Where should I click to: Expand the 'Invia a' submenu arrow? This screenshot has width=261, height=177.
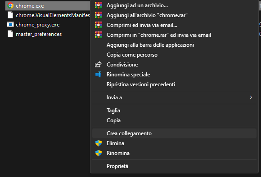[251, 97]
